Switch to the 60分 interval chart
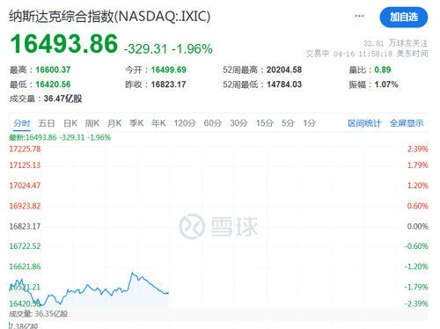This screenshot has height=329, width=440. [213, 123]
